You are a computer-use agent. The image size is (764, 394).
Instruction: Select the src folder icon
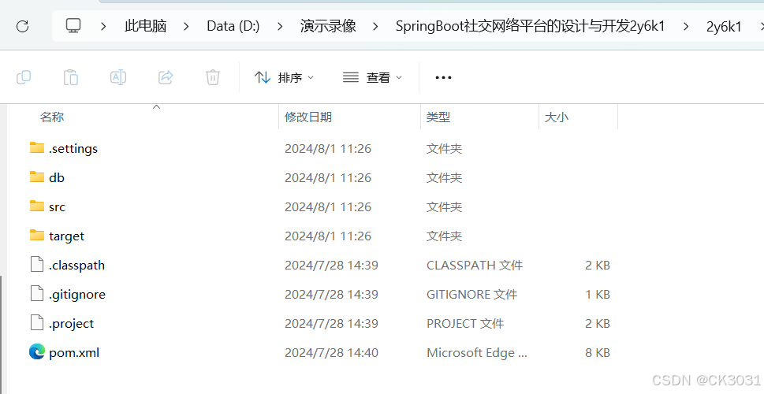37,206
